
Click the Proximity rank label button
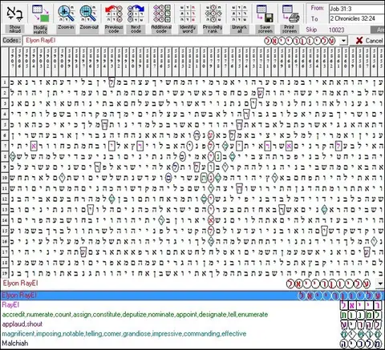pos(213,29)
